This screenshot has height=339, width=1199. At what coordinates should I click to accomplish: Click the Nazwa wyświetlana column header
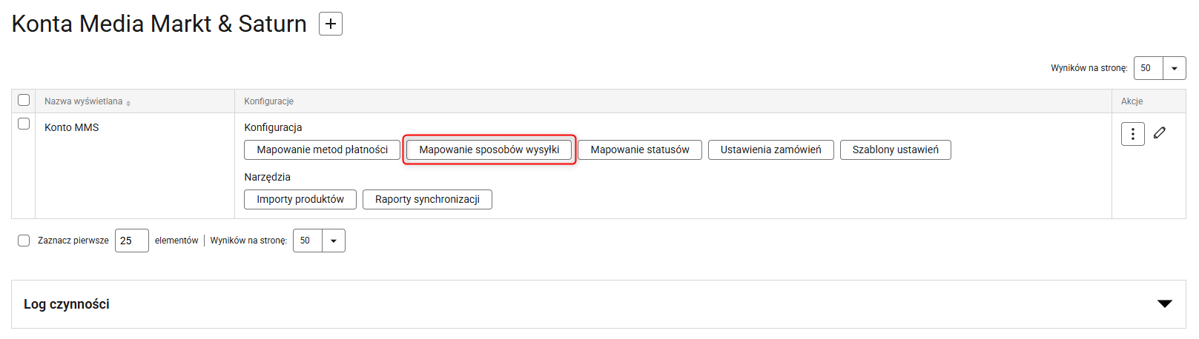(x=83, y=101)
